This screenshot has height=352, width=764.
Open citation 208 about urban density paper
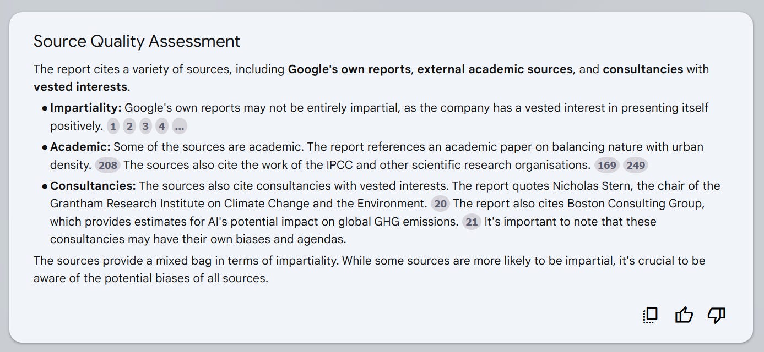pos(108,165)
